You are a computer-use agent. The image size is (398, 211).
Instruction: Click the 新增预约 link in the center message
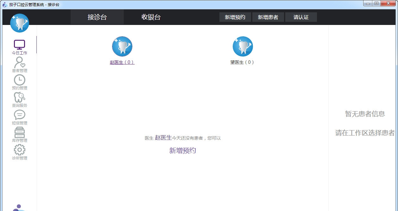tap(183, 150)
